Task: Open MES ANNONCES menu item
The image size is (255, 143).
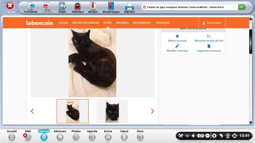Action: [x=142, y=23]
